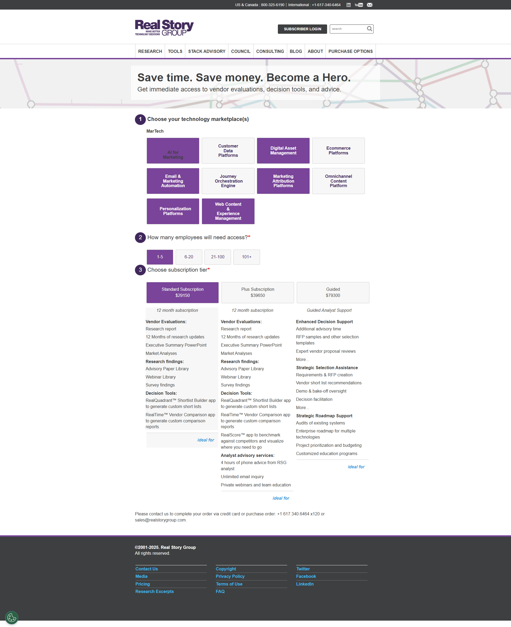Click the search magnifier icon
Image resolution: width=511 pixels, height=627 pixels.
click(369, 28)
